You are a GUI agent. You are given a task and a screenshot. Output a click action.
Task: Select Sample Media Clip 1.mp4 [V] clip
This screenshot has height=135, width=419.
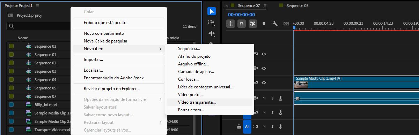356,82
